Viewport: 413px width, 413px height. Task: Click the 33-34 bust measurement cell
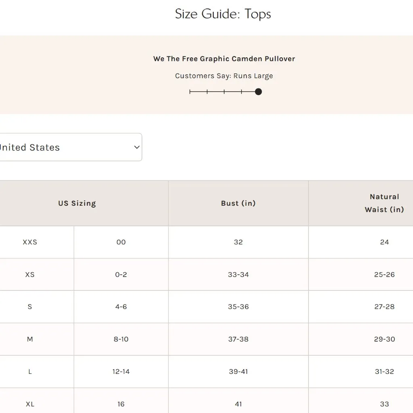pyautogui.click(x=238, y=275)
